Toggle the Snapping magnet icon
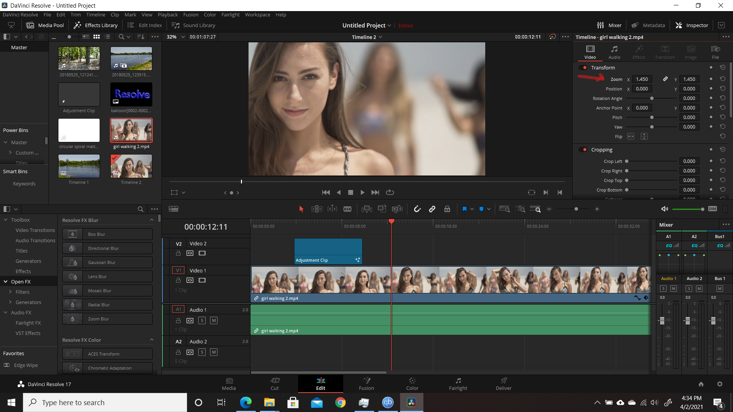The height and width of the screenshot is (412, 733). (417, 209)
